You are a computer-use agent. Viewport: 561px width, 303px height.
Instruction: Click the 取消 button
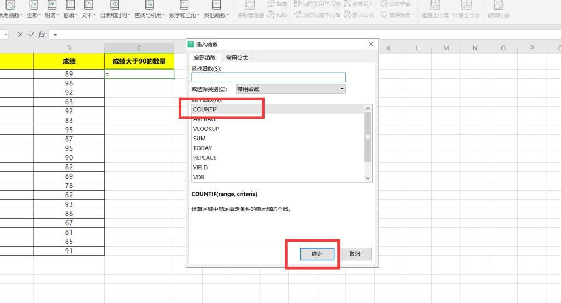(x=354, y=254)
